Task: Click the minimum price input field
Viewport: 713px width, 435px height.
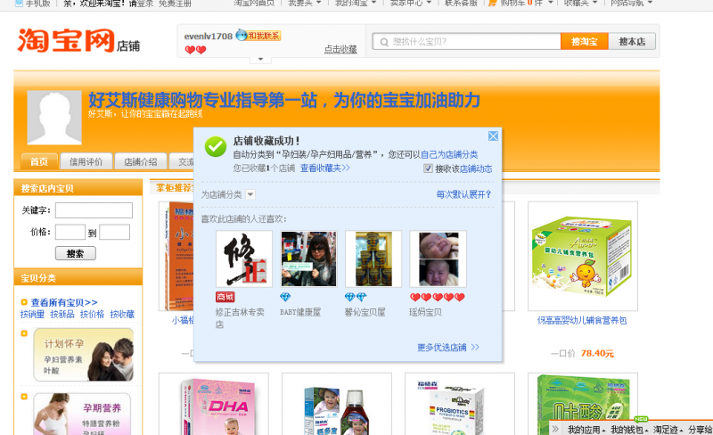Action: [x=70, y=232]
